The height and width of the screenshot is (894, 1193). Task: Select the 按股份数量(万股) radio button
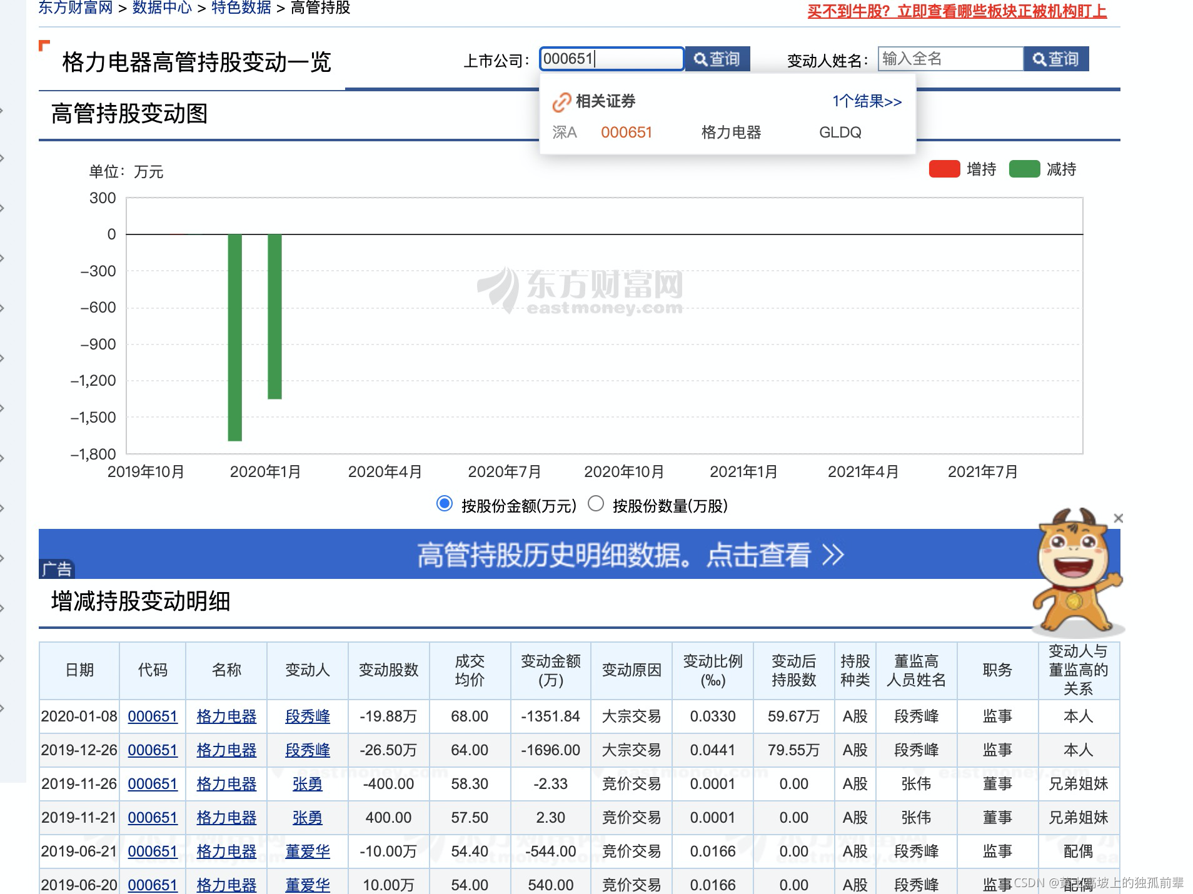[595, 502]
